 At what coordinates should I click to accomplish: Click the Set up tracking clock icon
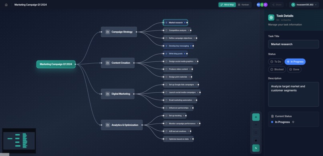coord(166,115)
